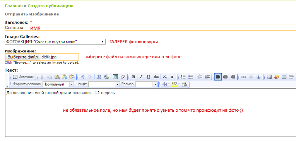Viewport: 296px width, 141px height.
Task: Click the Главная breadcrumb link
Action: (14, 6)
